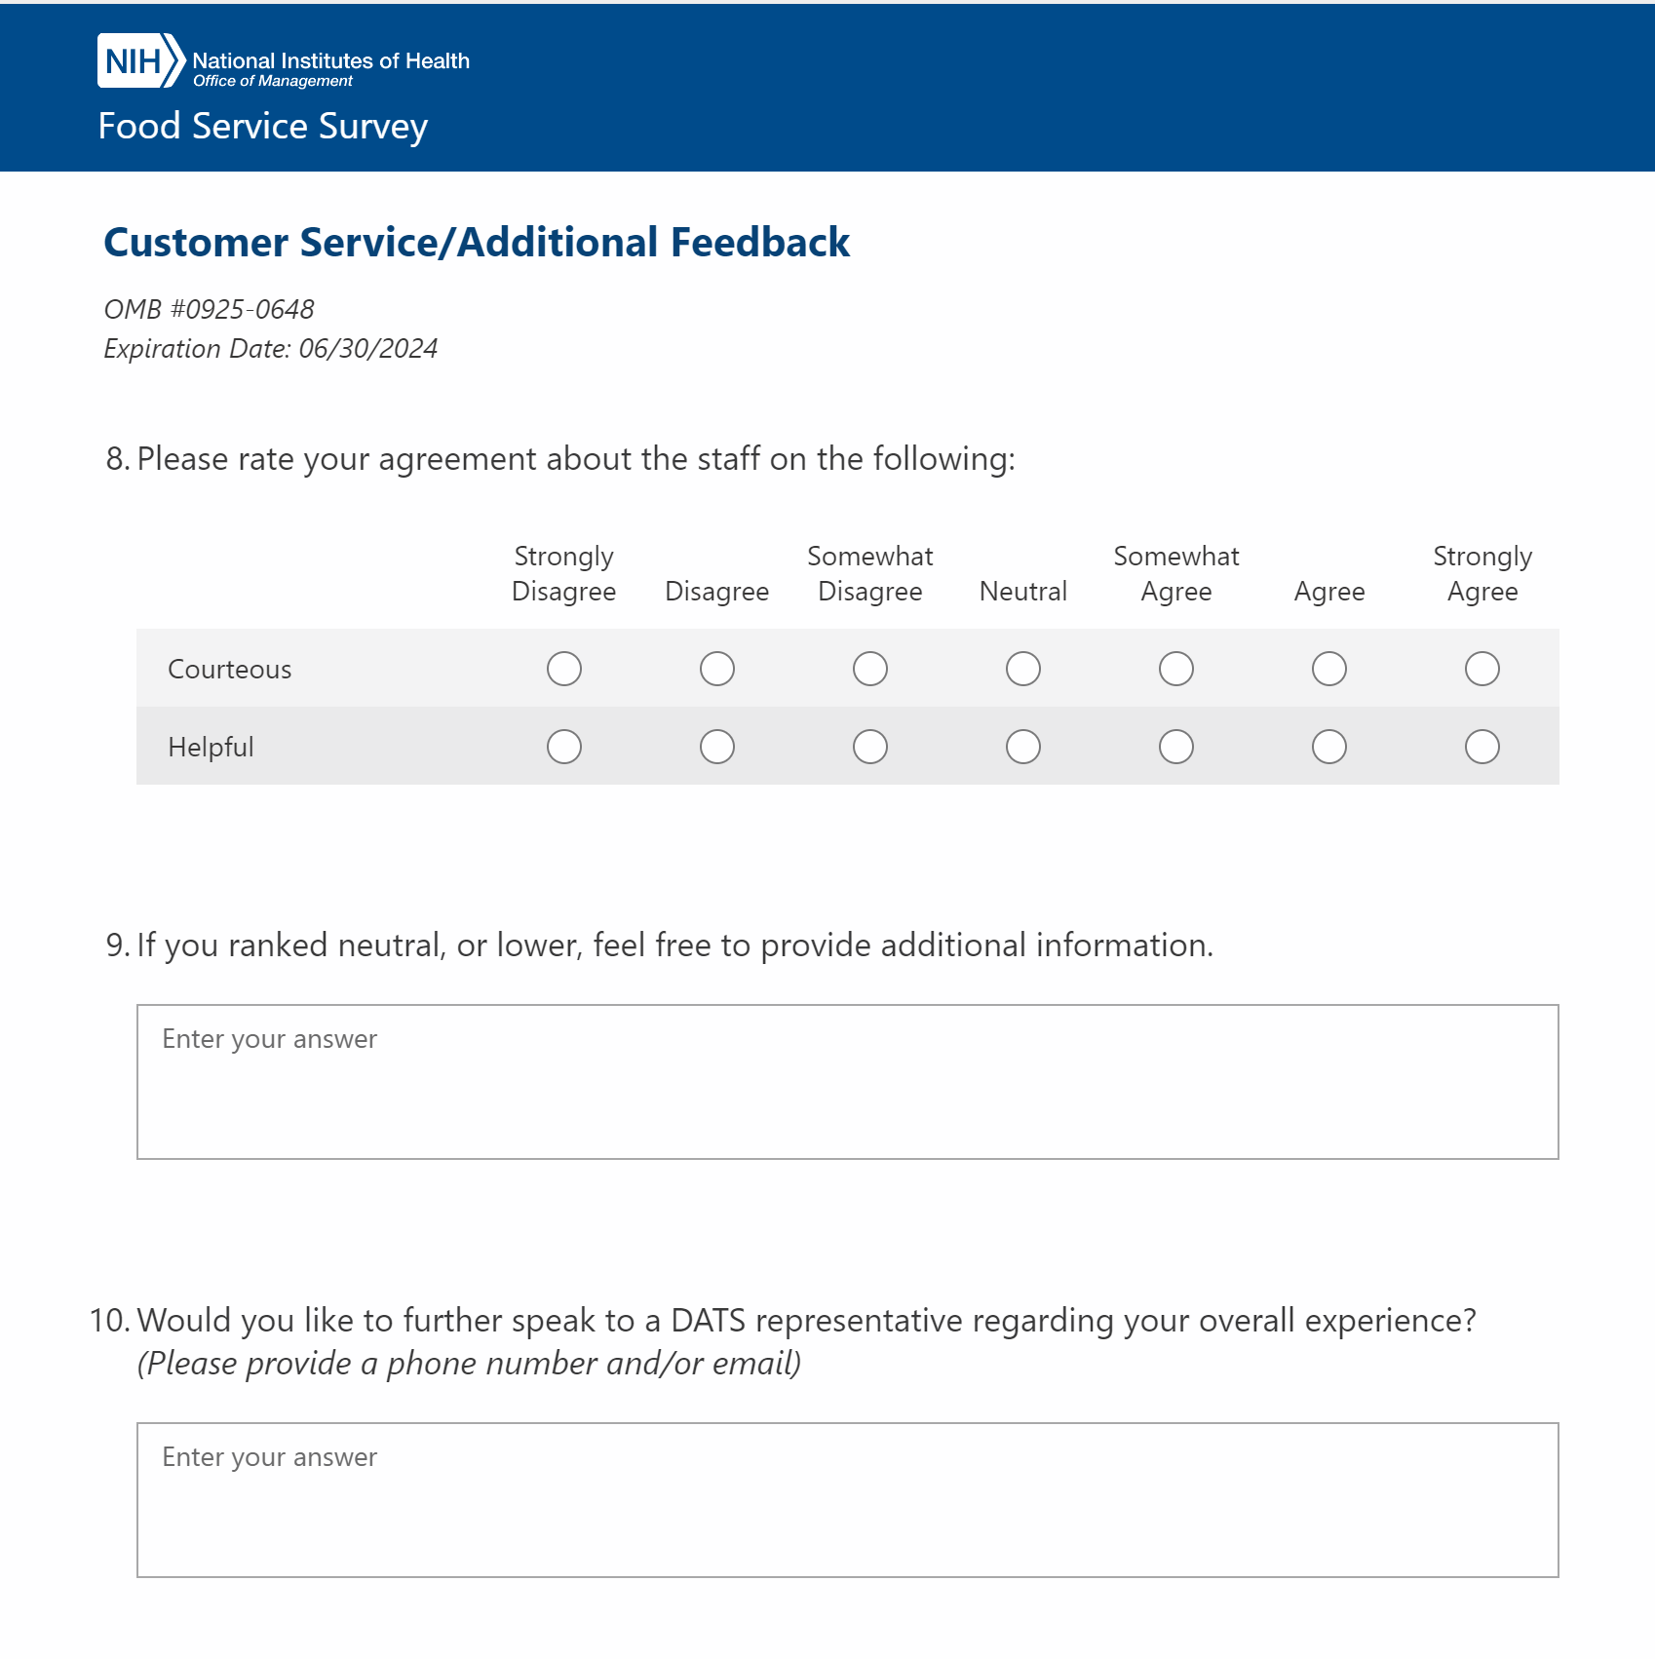Select Strongly Disagree for Helpful
Screen dimensions: 1655x1659
click(x=564, y=747)
